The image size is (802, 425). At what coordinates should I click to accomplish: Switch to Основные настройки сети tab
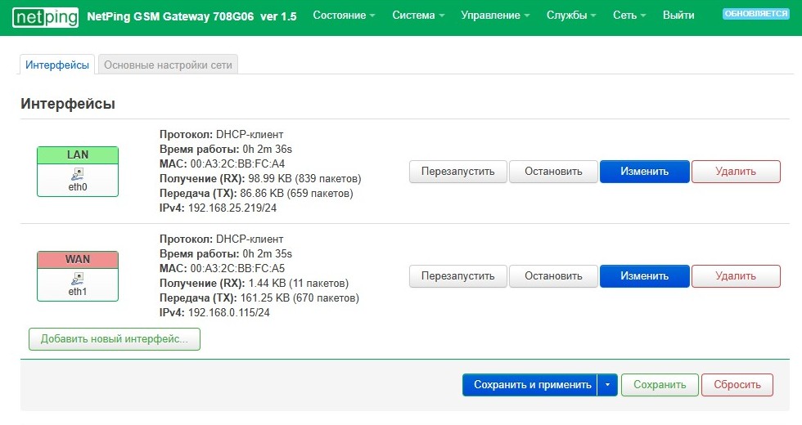(x=168, y=65)
